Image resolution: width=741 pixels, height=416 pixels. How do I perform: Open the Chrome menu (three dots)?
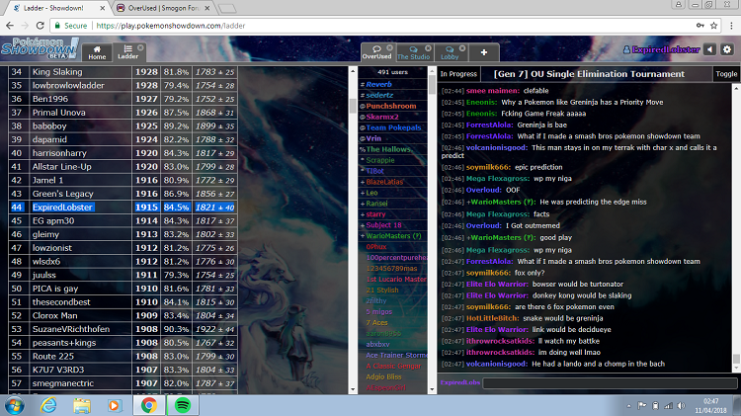tap(728, 27)
